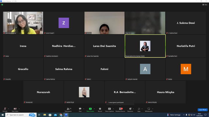
Task: Open the Participants panel
Action: tap(68, 110)
